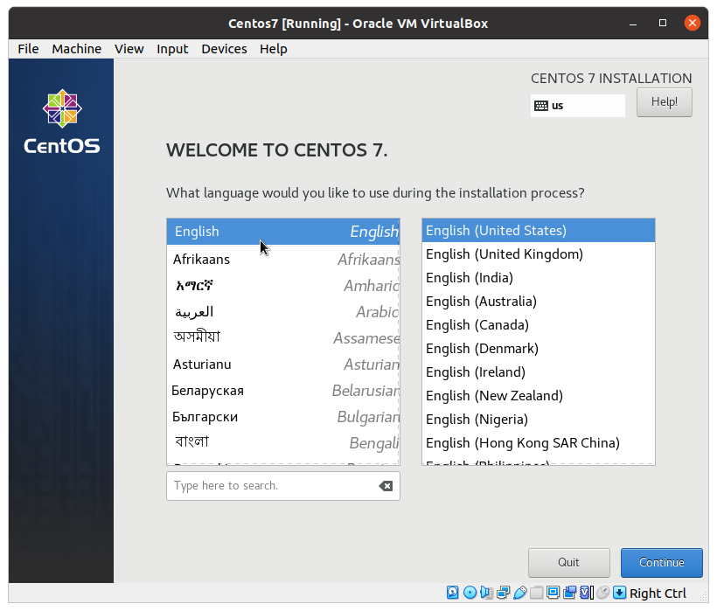The image size is (717, 611).
Task: Open the Devices menu
Action: click(x=224, y=49)
